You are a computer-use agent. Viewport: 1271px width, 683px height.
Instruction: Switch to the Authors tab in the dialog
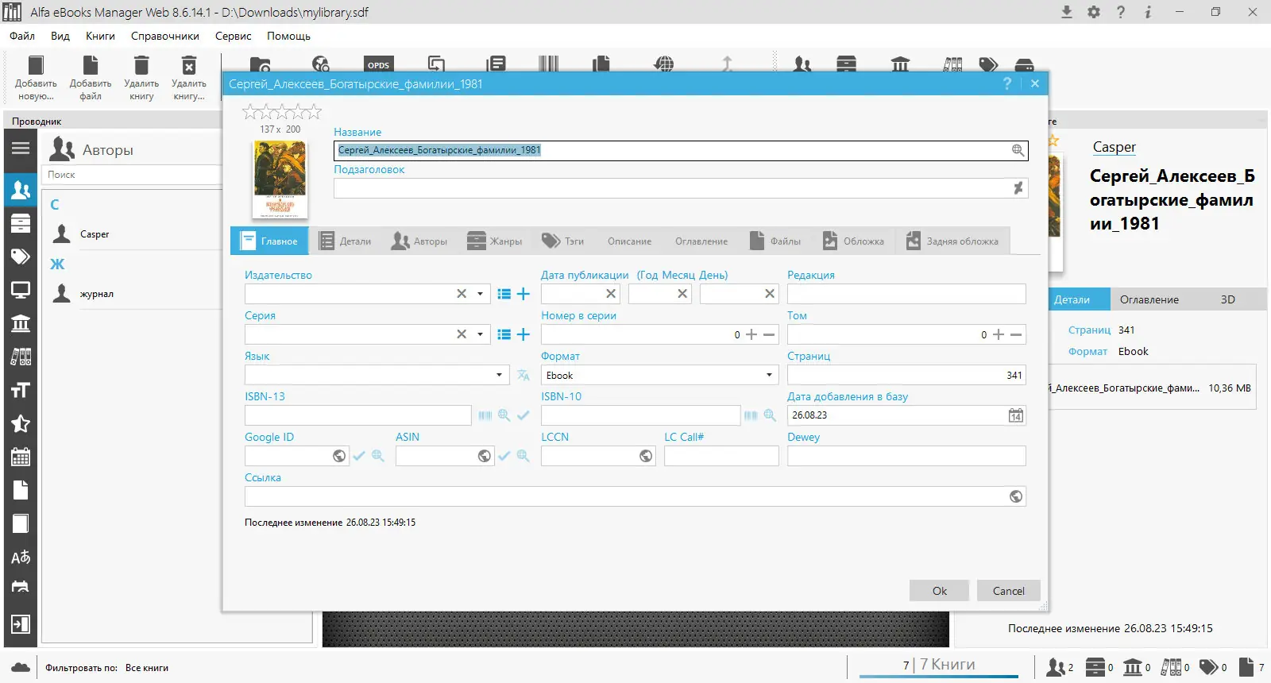(419, 241)
